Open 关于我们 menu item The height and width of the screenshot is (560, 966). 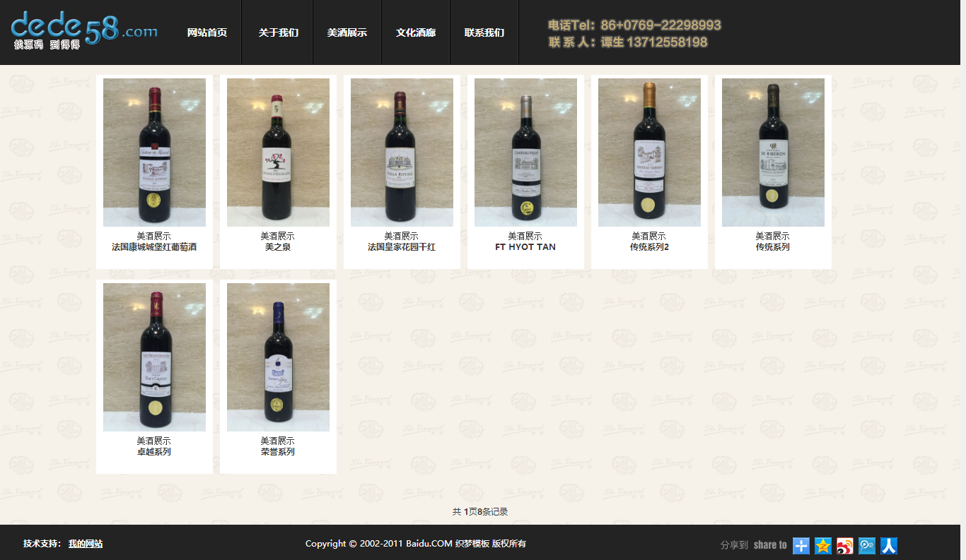pos(279,32)
